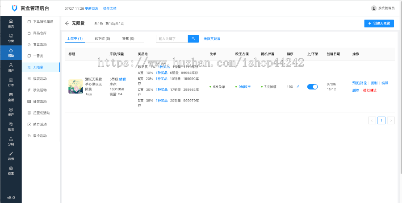Select page 1 in pagination

click(x=381, y=121)
